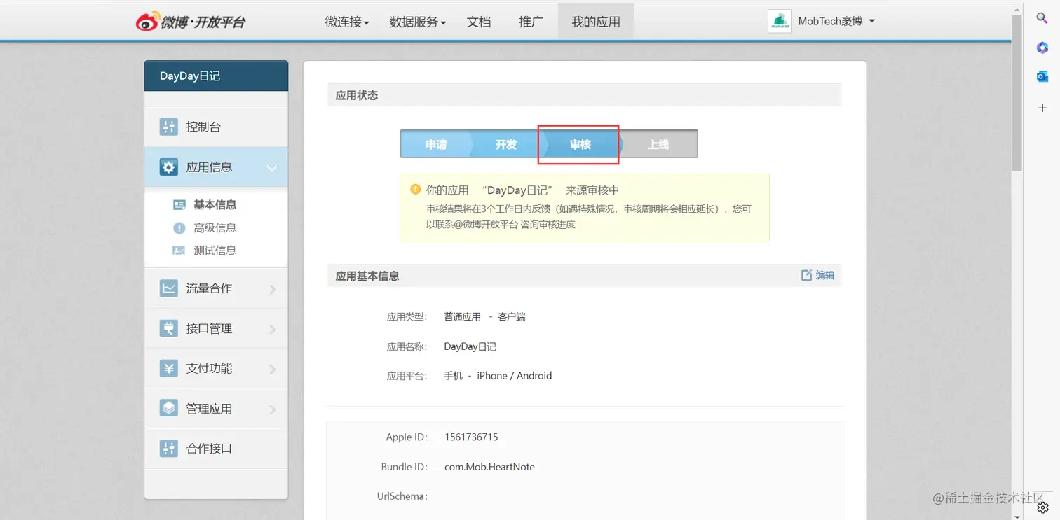Viewport: 1060px width, 520px height.
Task: Open the 微连接 dropdown menu
Action: [346, 22]
